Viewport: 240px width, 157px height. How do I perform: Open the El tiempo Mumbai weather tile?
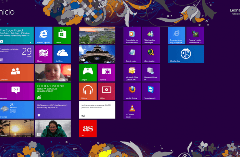[x=17, y=110]
